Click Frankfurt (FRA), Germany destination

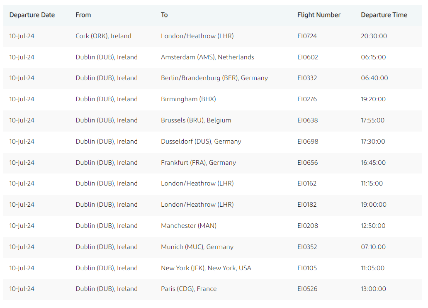[198, 163]
